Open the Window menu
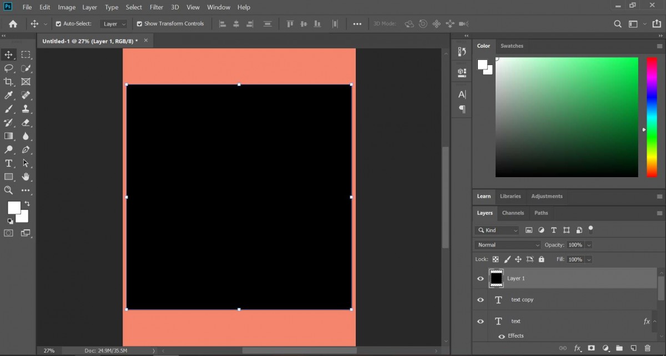This screenshot has width=666, height=356. [x=219, y=7]
